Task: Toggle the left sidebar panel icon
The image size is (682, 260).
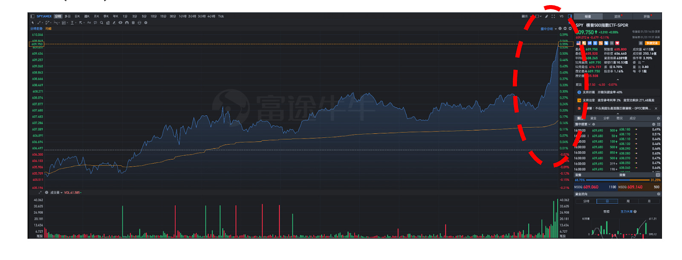Action: (32, 16)
